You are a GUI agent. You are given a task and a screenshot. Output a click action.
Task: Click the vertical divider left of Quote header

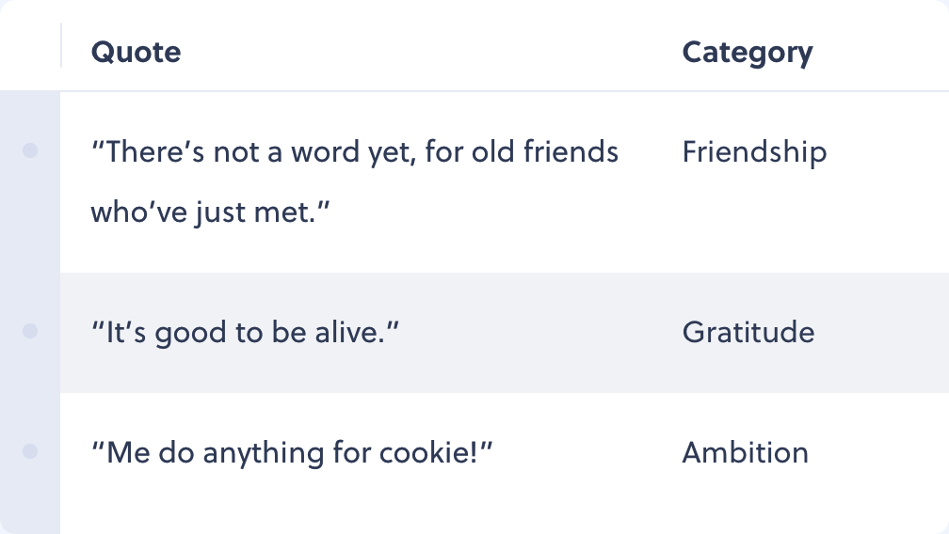pyautogui.click(x=61, y=45)
